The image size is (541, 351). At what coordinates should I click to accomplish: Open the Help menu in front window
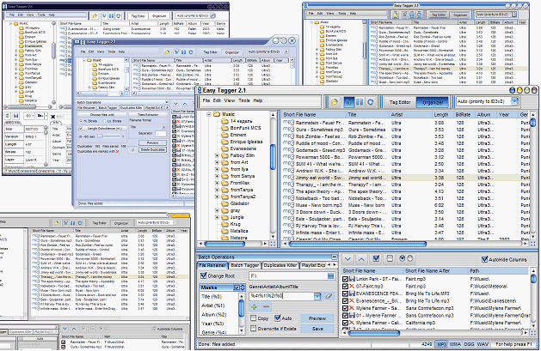[258, 100]
